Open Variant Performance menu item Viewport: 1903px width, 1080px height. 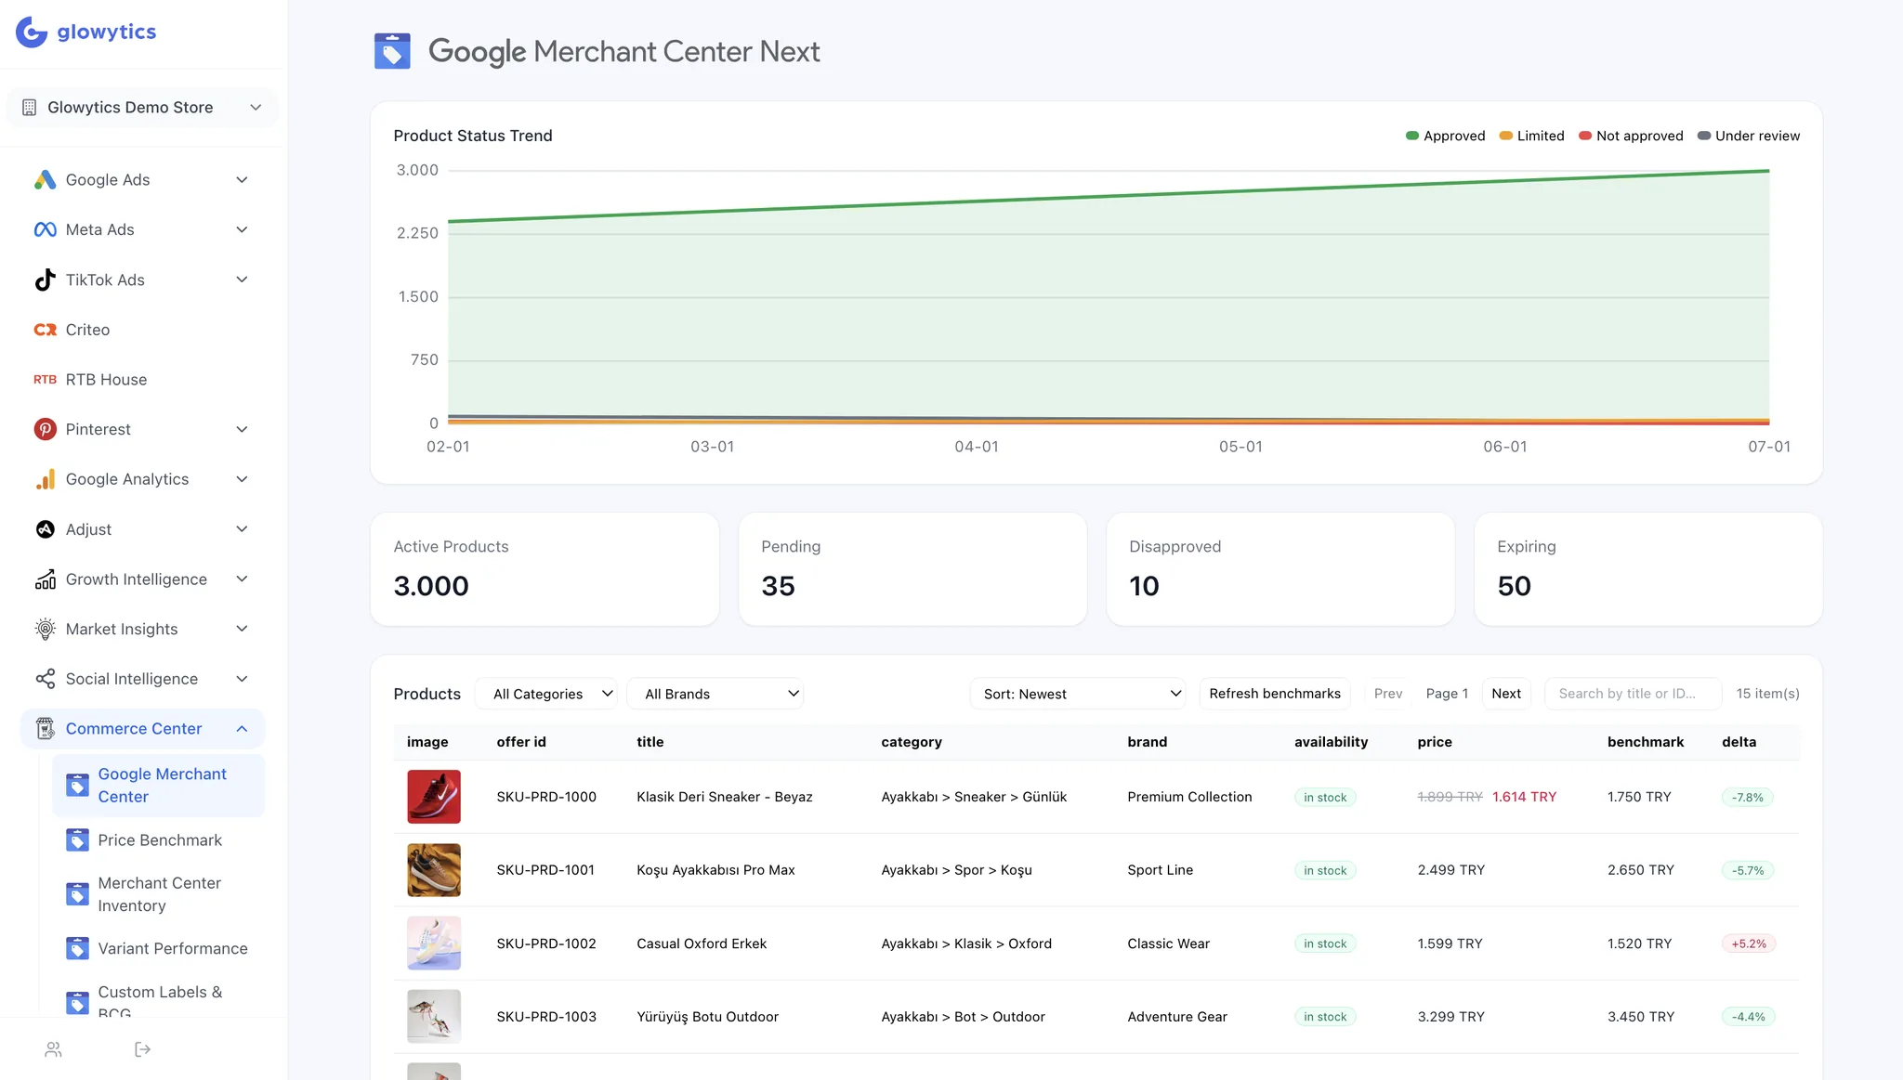[x=159, y=948]
